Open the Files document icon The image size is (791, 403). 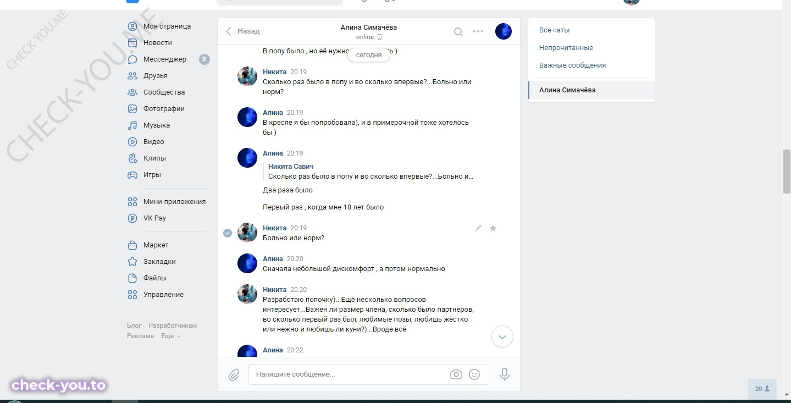(132, 278)
